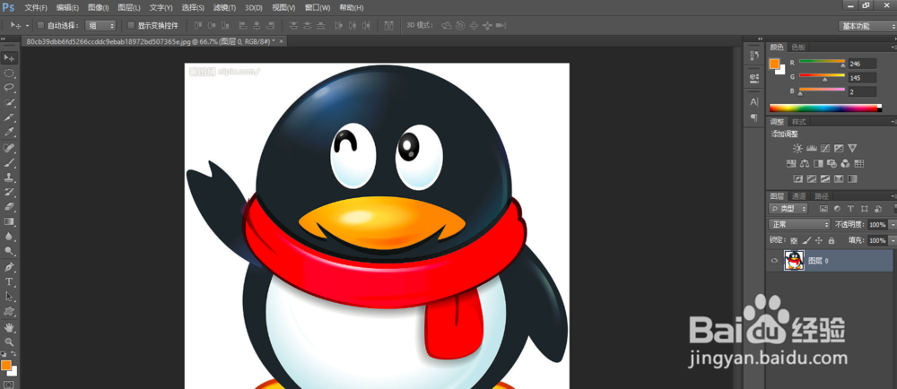Add a Photo Filter adjustment

832,163
